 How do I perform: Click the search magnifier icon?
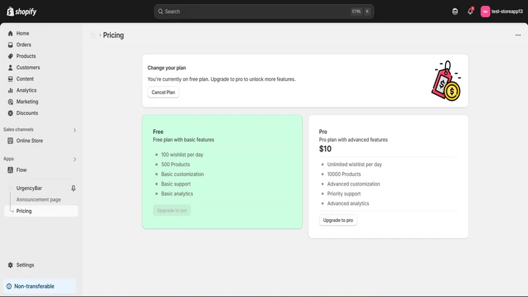tap(160, 11)
